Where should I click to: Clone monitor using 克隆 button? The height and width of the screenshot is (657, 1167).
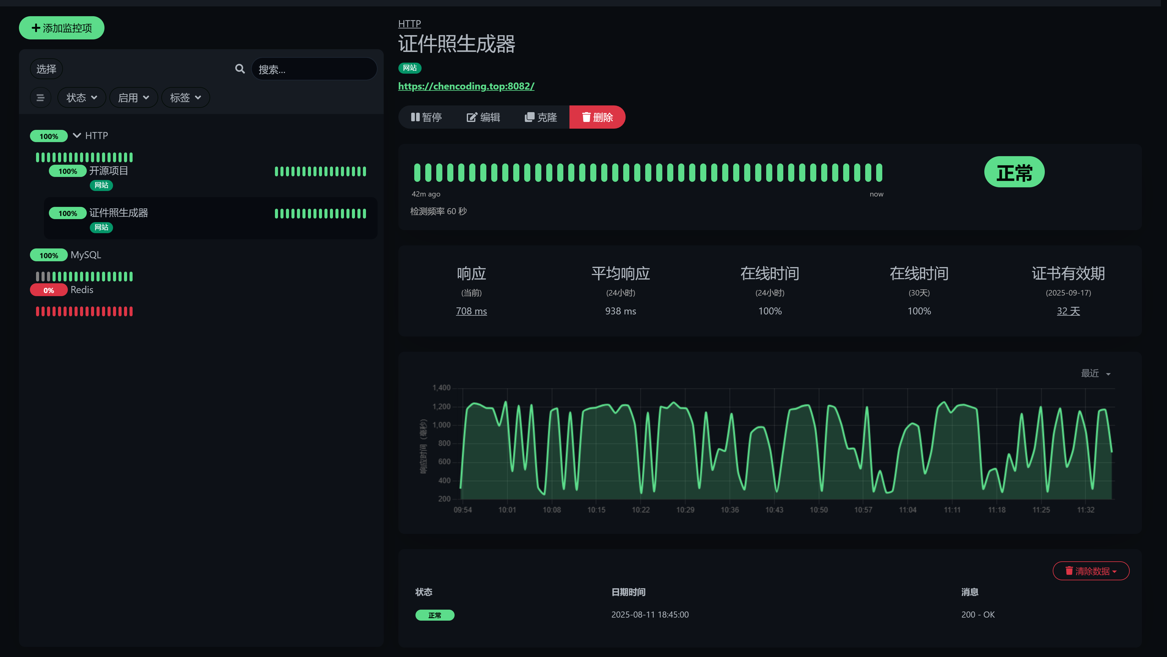[540, 117]
